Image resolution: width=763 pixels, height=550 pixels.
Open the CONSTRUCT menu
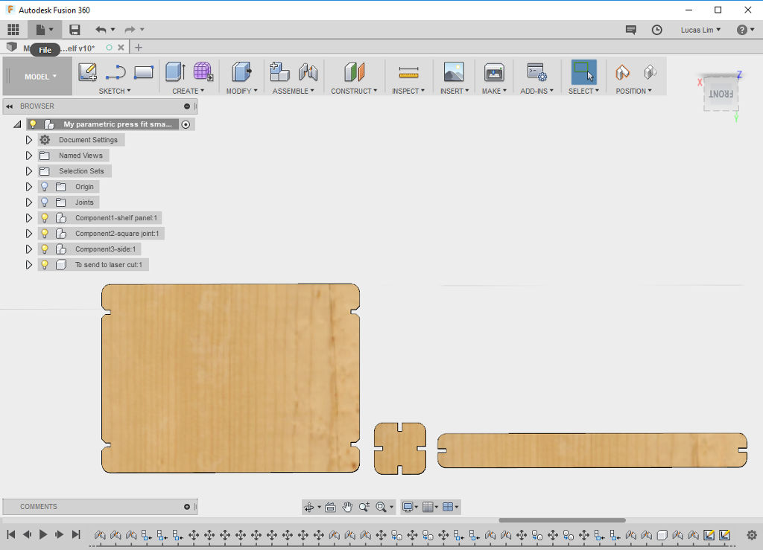pyautogui.click(x=353, y=91)
